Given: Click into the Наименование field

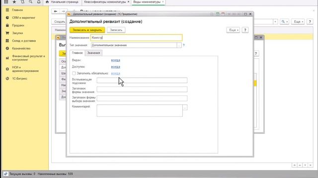Looking at the screenshot, I should point(136,38).
